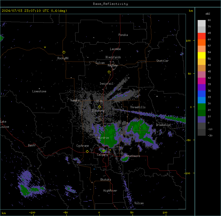
Task: Click the yellow diamond marker near RockyMH
Action: click(64, 52)
